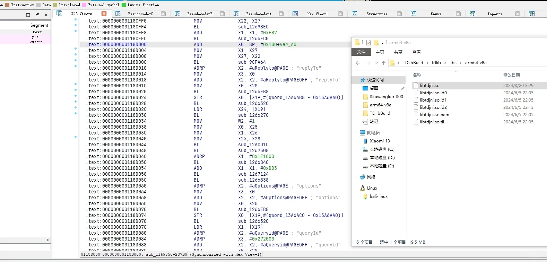The image size is (547, 262).
Task: Close the Structures tab
Action: tap(399, 14)
